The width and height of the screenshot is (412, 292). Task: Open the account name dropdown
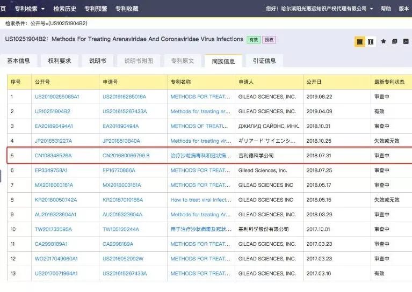click(x=327, y=9)
